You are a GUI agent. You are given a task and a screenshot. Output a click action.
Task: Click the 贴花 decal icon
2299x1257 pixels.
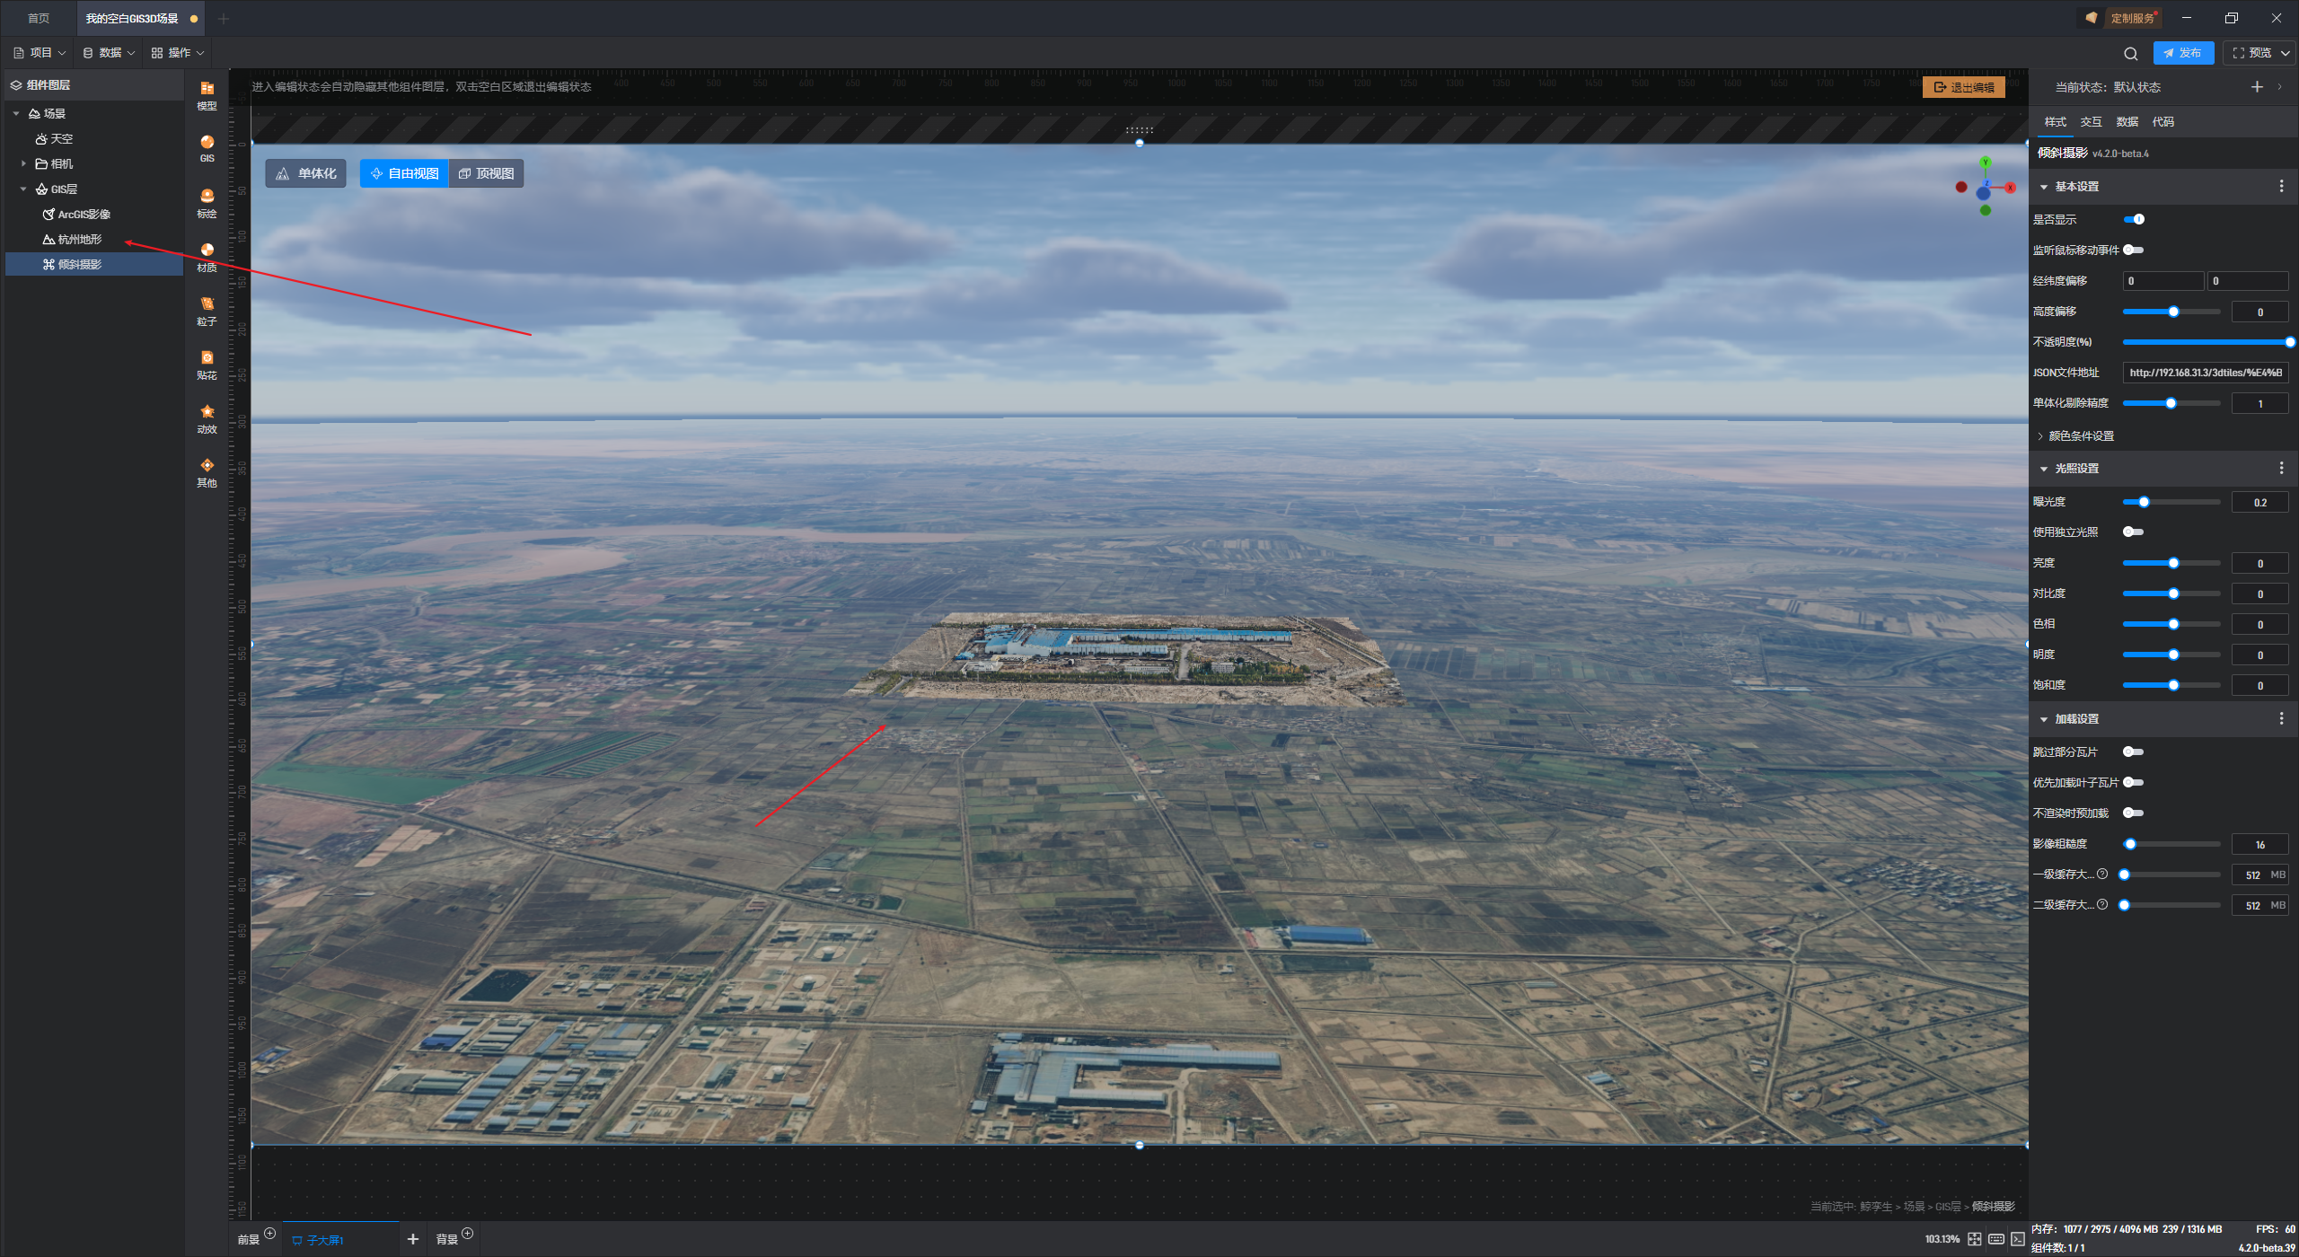(207, 364)
